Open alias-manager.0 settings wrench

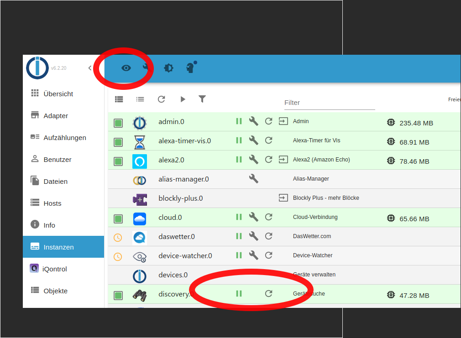254,179
